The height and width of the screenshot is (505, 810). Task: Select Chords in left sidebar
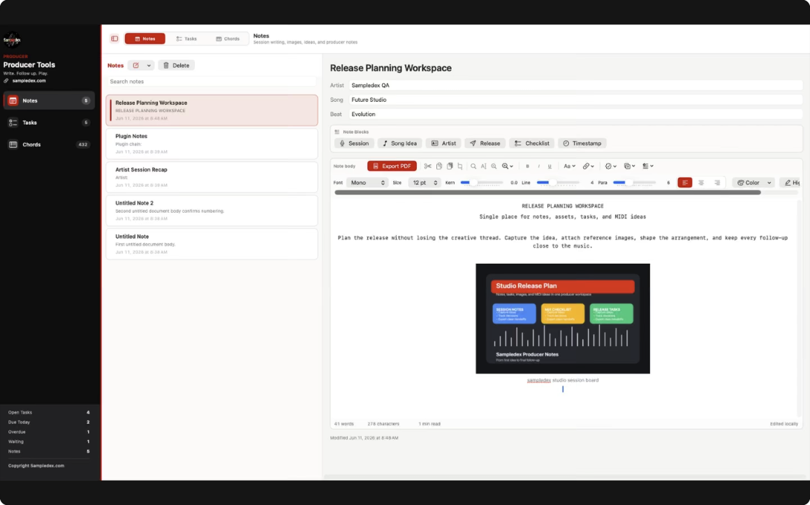coord(49,144)
